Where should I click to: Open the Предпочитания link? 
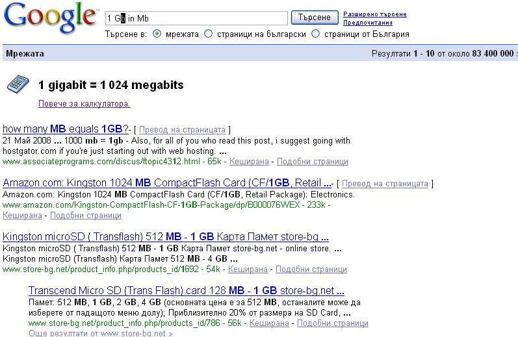(368, 23)
